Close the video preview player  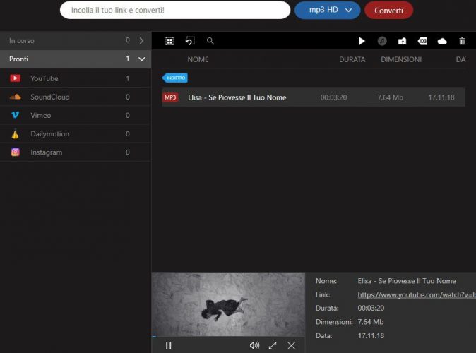(291, 345)
